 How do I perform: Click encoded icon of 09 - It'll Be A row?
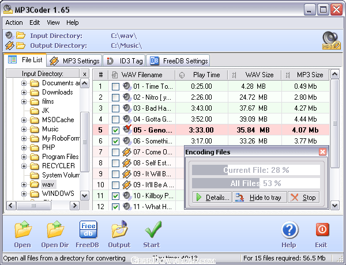point(127,185)
